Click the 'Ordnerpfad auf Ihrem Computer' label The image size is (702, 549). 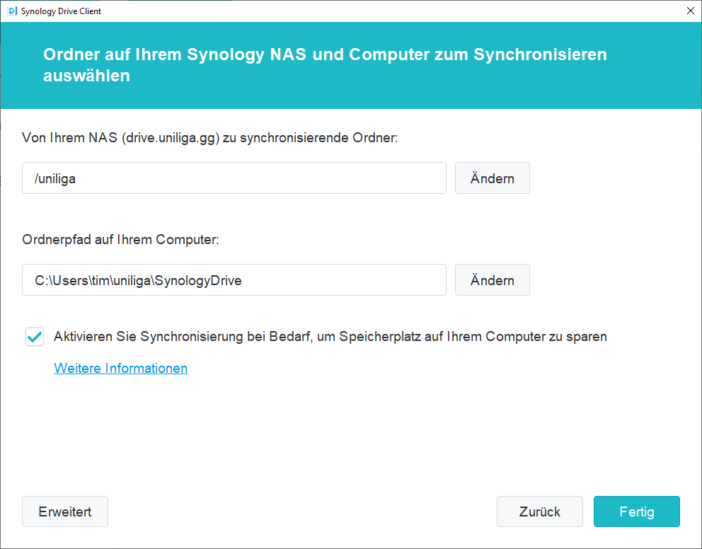click(121, 240)
